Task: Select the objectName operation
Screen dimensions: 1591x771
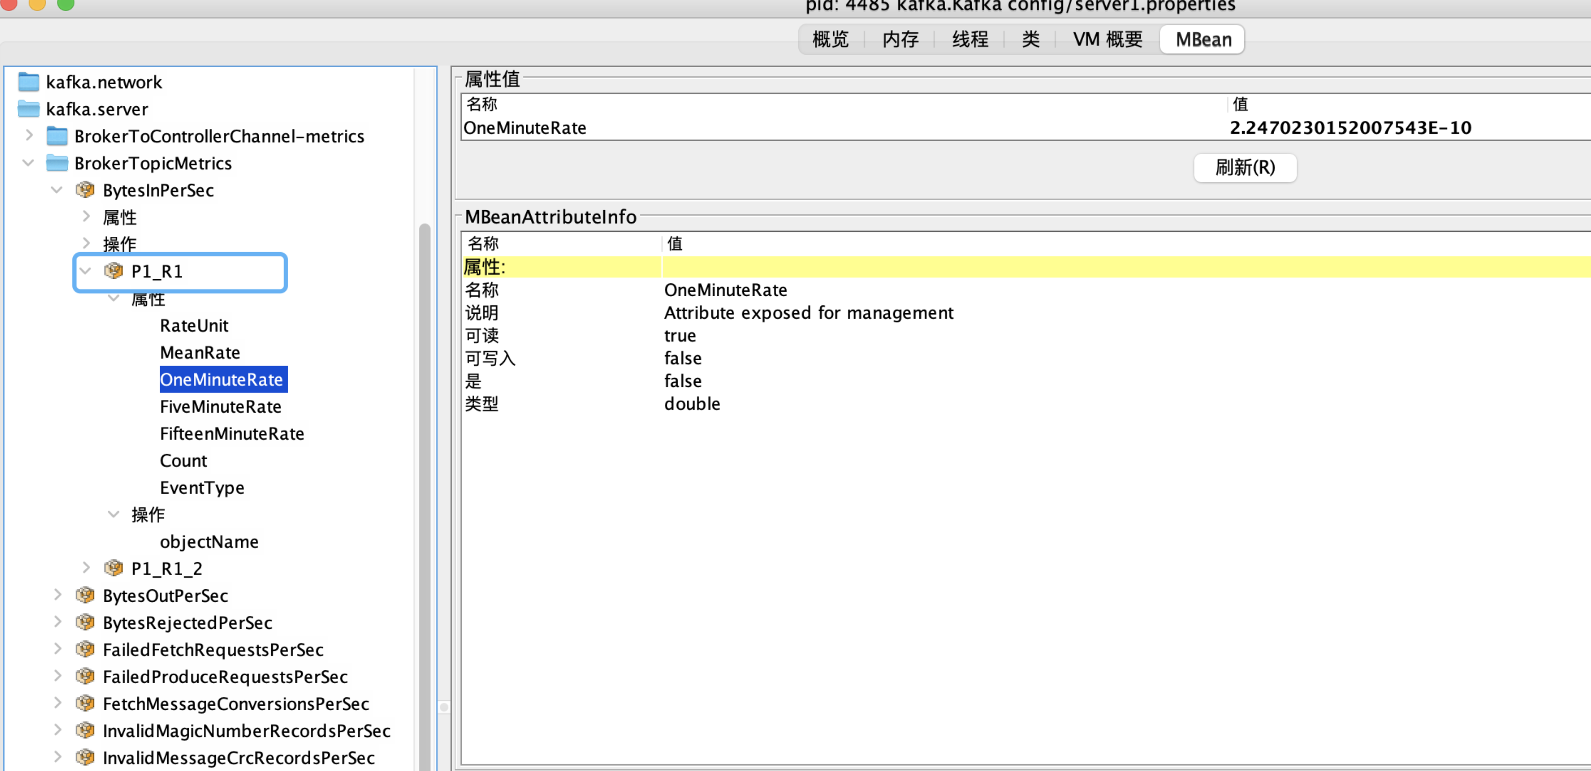Action: tap(209, 542)
